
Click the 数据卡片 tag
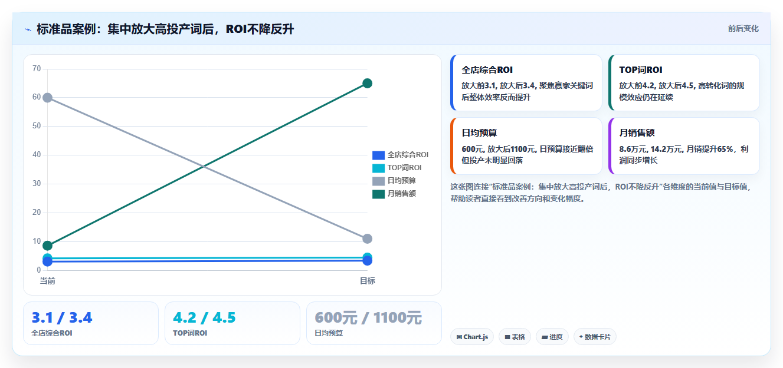click(x=595, y=337)
